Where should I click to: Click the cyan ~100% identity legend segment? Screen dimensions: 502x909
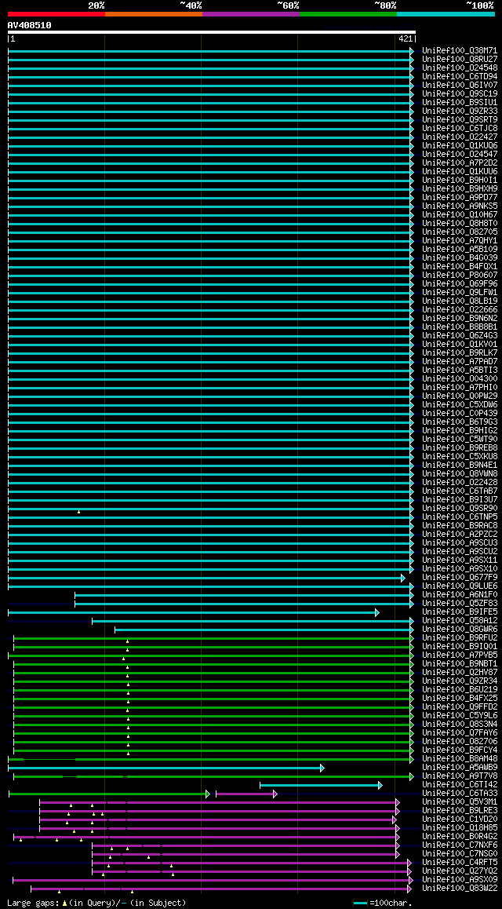446,14
